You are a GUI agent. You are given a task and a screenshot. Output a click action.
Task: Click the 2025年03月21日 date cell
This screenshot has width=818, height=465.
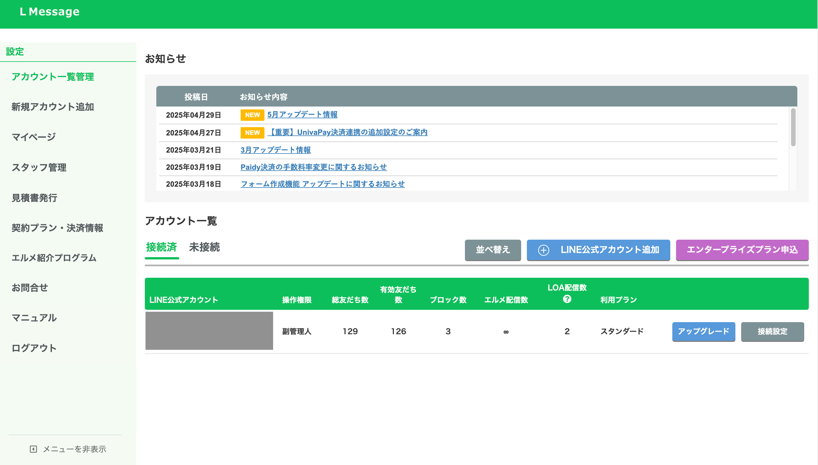(194, 150)
